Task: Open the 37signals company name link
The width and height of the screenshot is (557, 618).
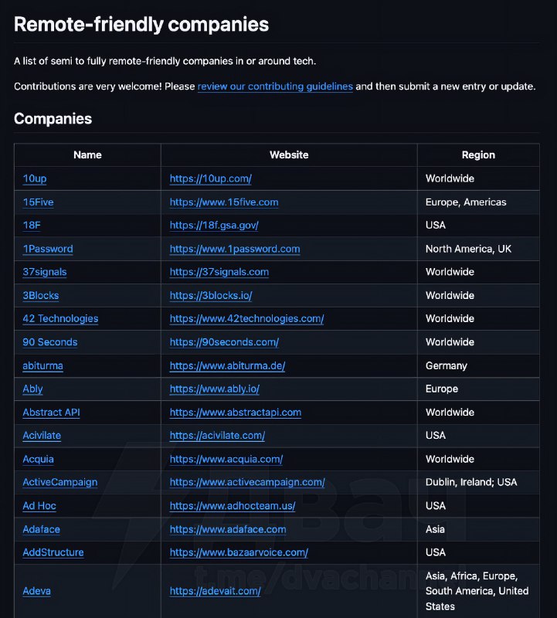Action: point(45,272)
